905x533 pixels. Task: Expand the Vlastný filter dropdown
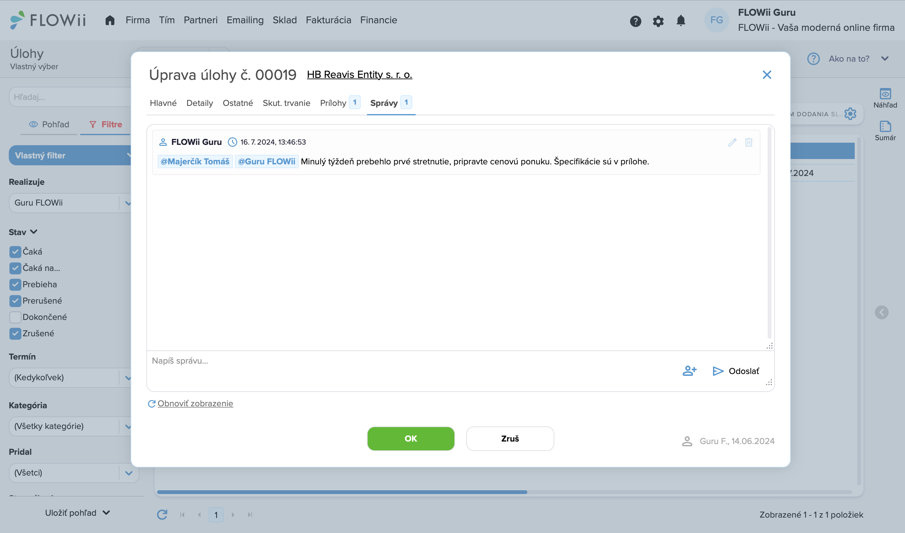70,156
